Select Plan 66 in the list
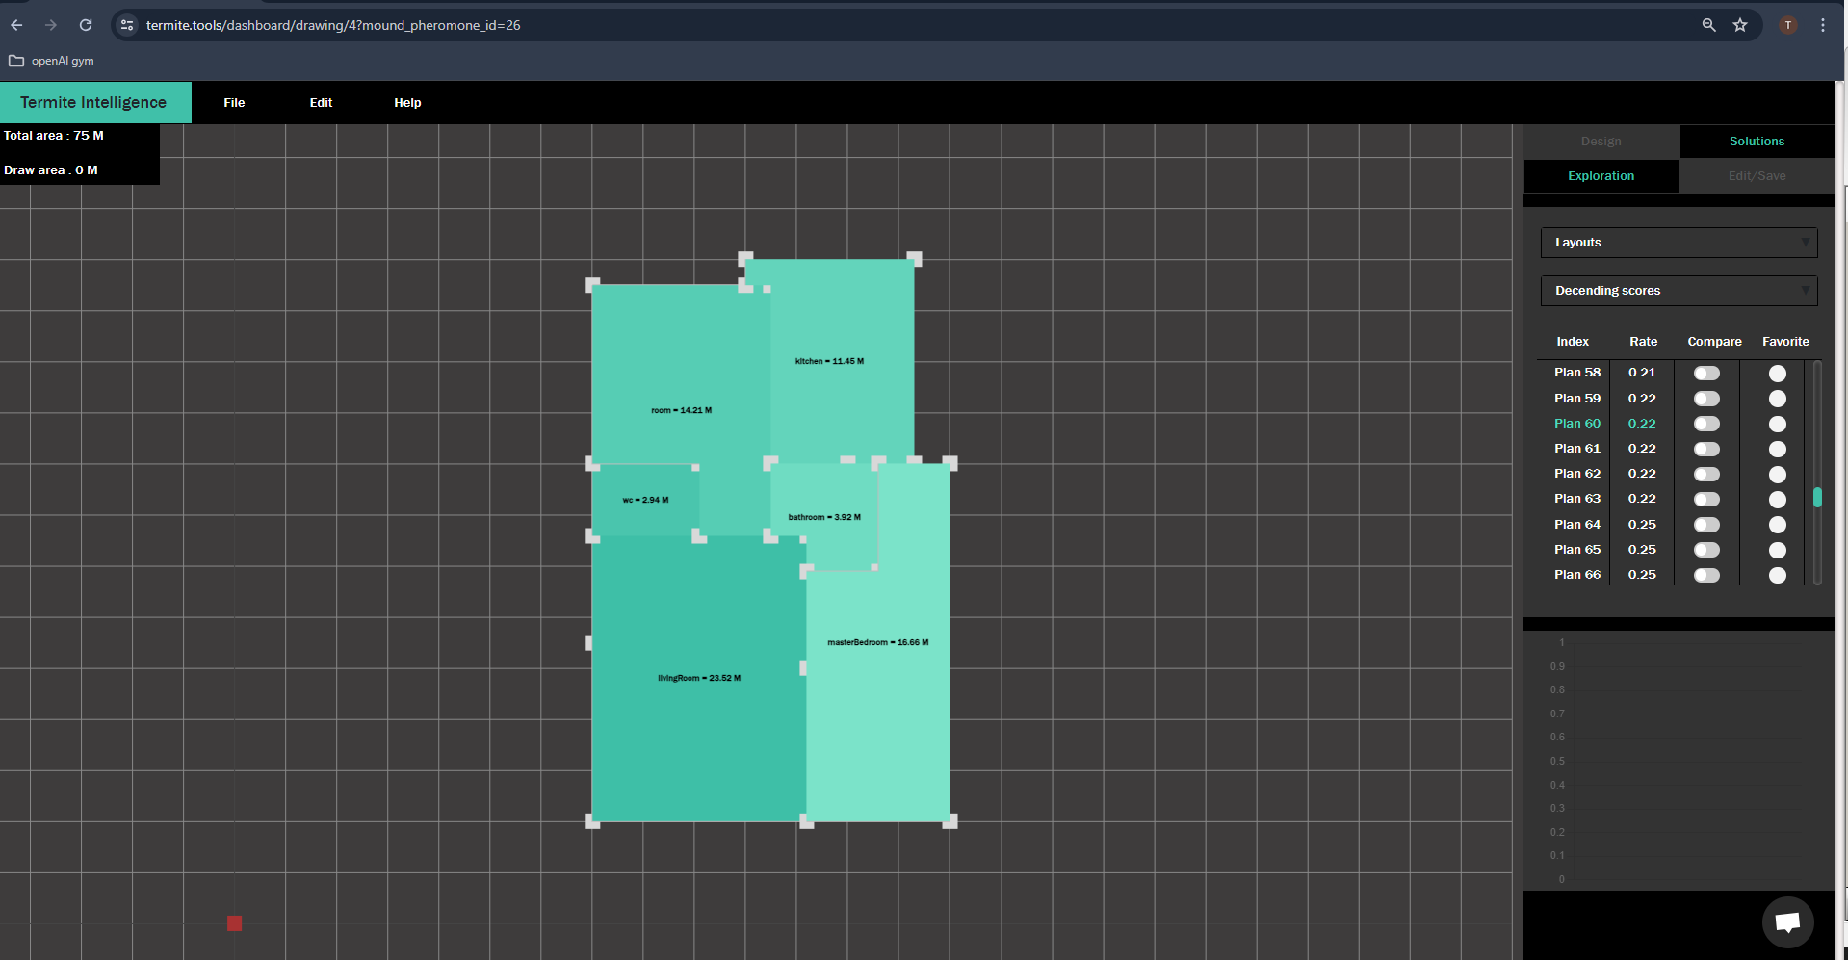1848x960 pixels. pyautogui.click(x=1577, y=575)
